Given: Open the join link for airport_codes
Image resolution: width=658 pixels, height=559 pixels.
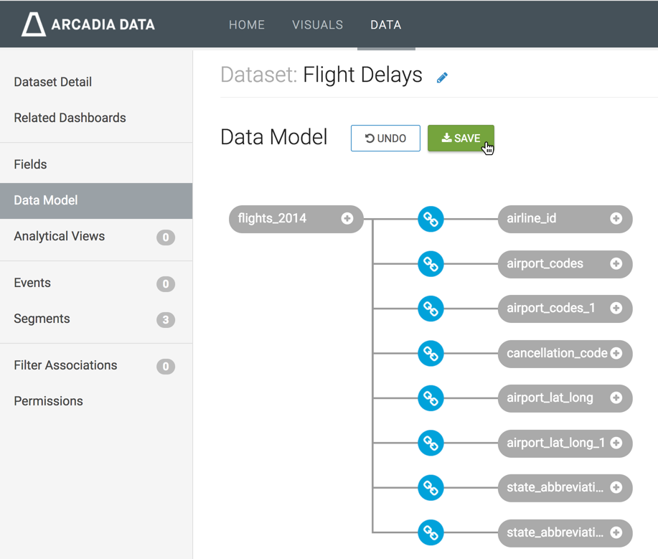Looking at the screenshot, I should tap(431, 264).
